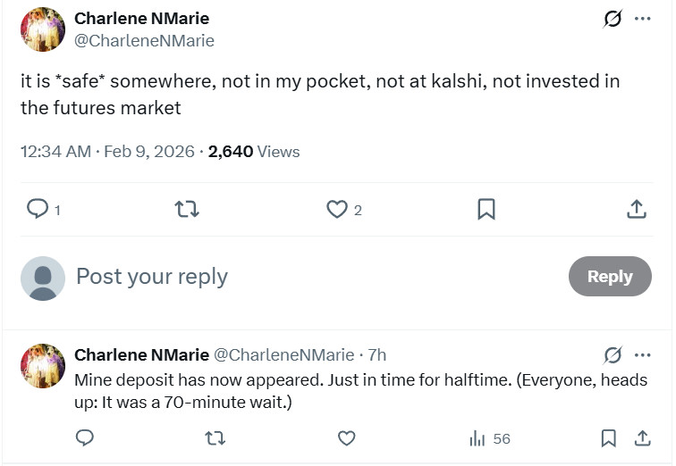Like the 'Mine deposit' reply tweet
676x466 pixels.
[346, 438]
